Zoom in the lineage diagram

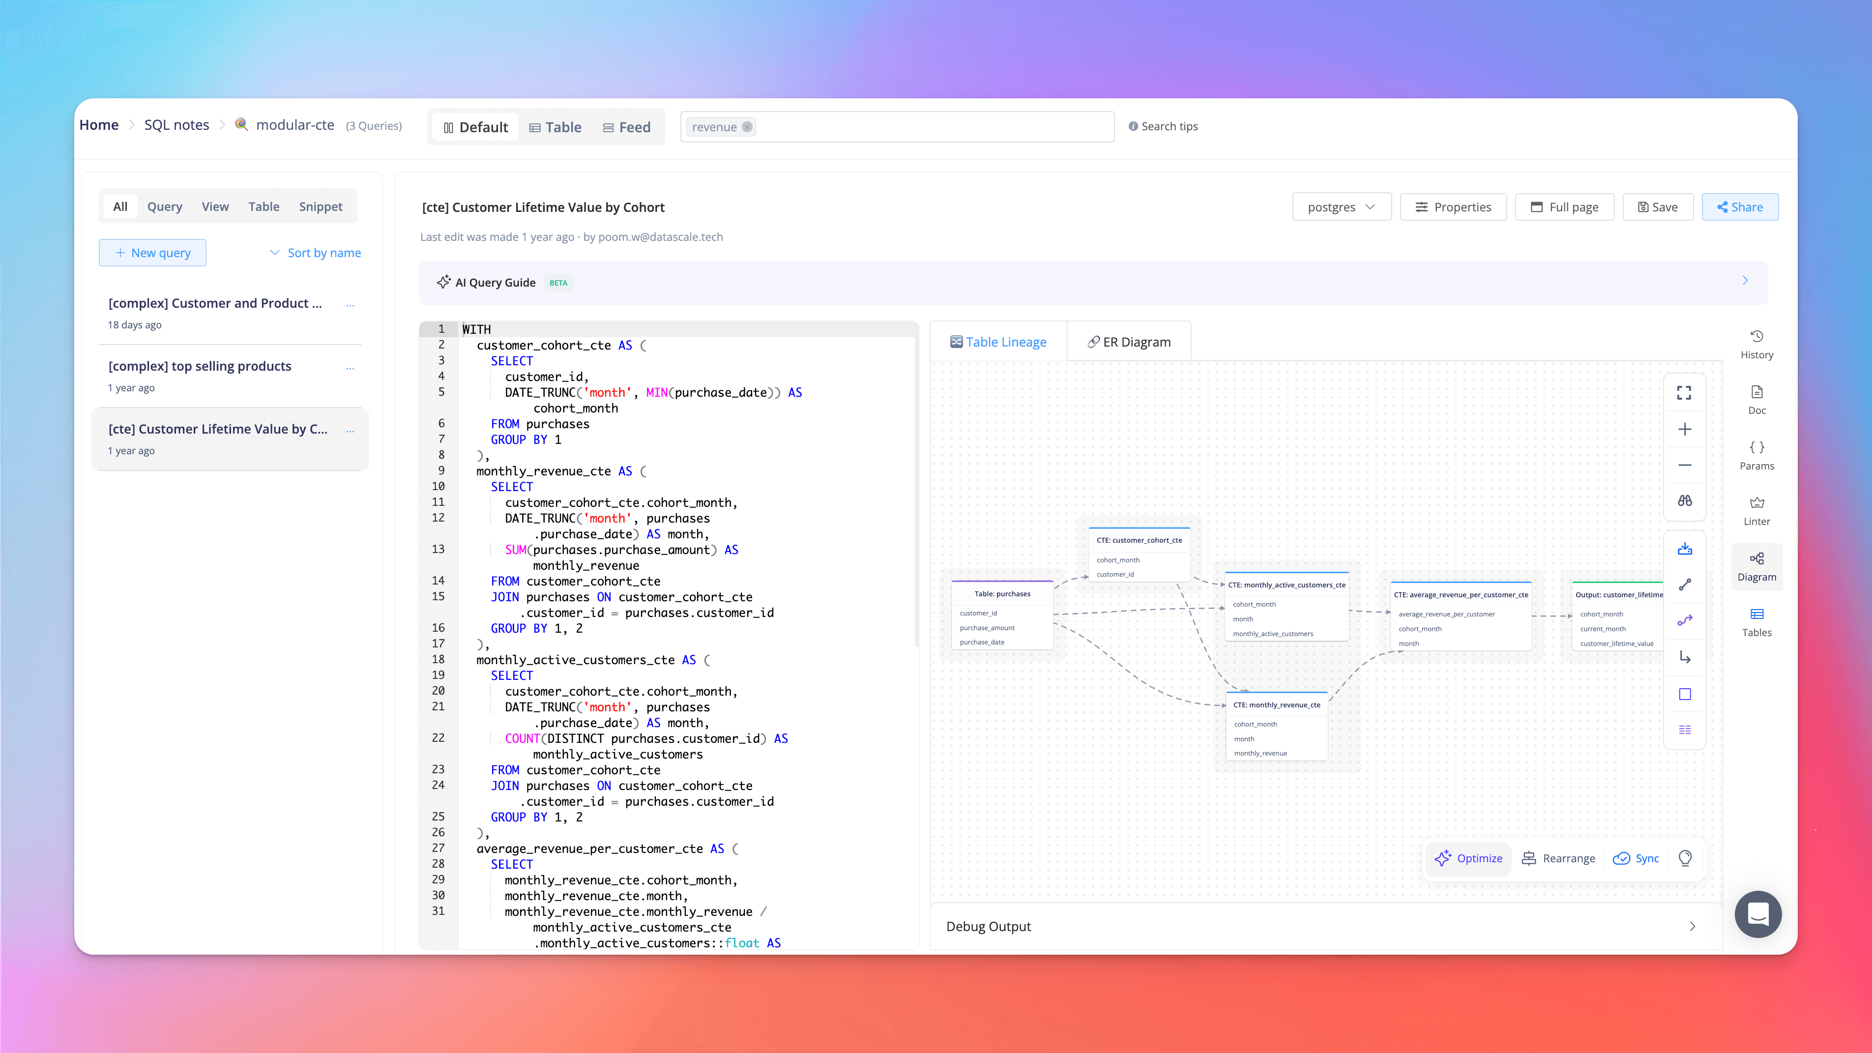[x=1684, y=430]
